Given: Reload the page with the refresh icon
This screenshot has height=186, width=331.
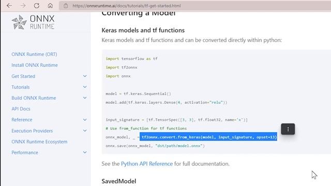Looking at the screenshot, I should point(37,6).
